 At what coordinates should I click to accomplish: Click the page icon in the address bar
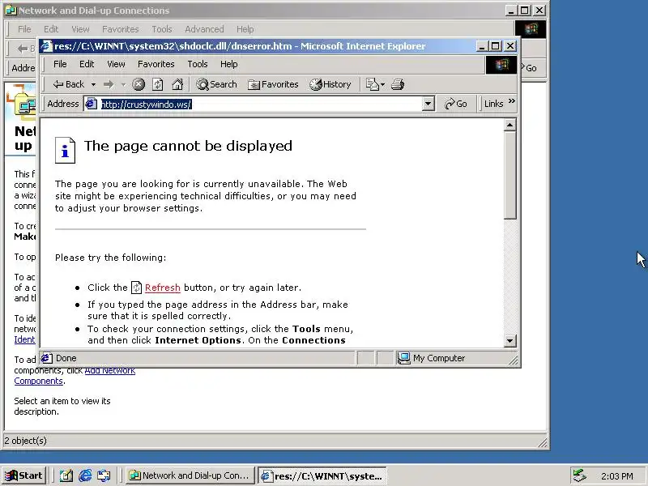tap(92, 104)
